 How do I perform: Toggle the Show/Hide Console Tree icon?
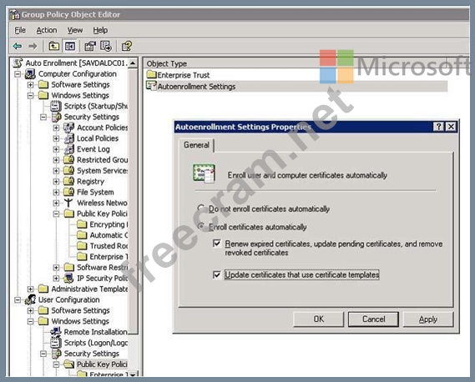70,47
